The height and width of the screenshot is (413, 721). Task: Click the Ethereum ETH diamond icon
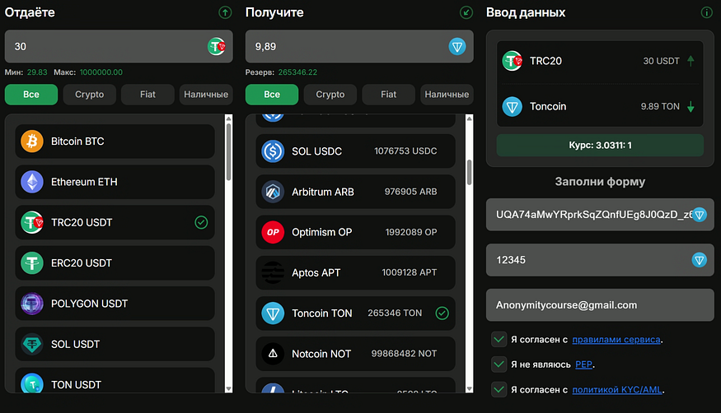click(32, 182)
